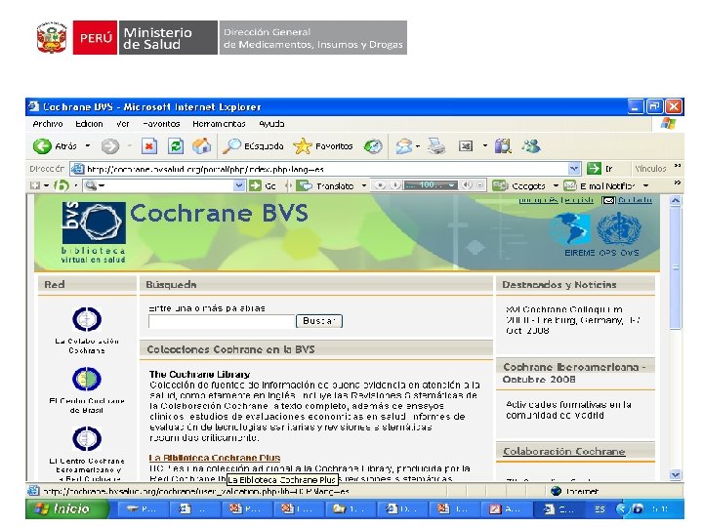
Task: Expand the Mail button dropdown arrow
Action: [x=418, y=146]
